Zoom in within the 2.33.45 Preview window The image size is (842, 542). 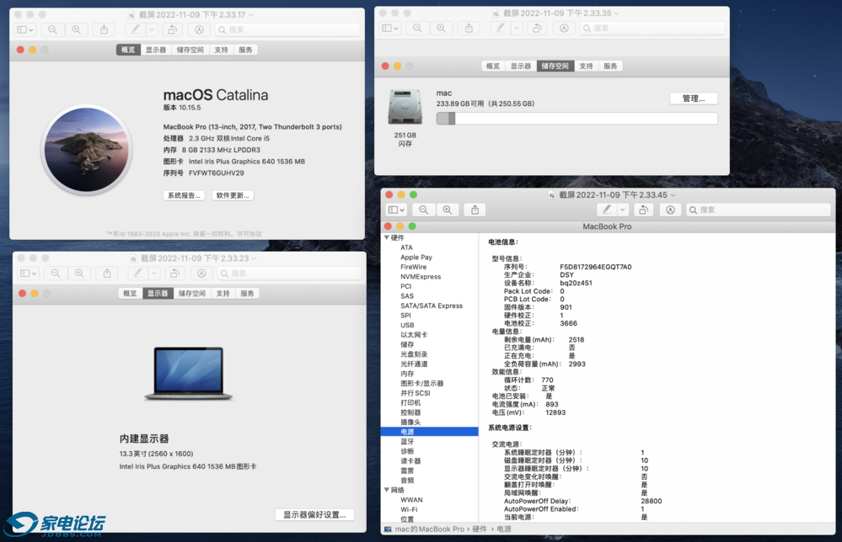[448, 210]
